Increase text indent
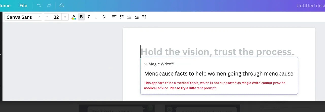Image resolution: width=325 pixels, height=112 pixels. click(x=137, y=17)
